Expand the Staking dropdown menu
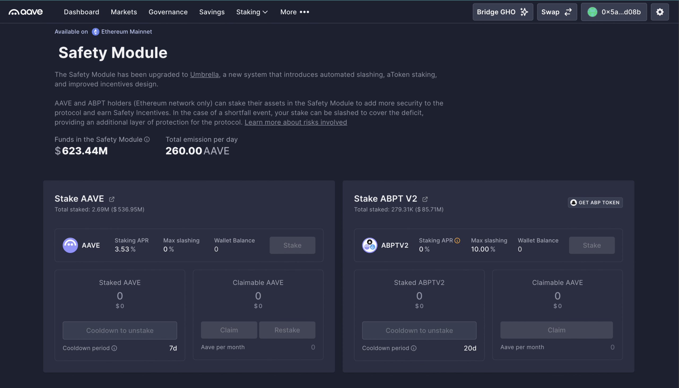Image resolution: width=679 pixels, height=388 pixels. click(252, 12)
